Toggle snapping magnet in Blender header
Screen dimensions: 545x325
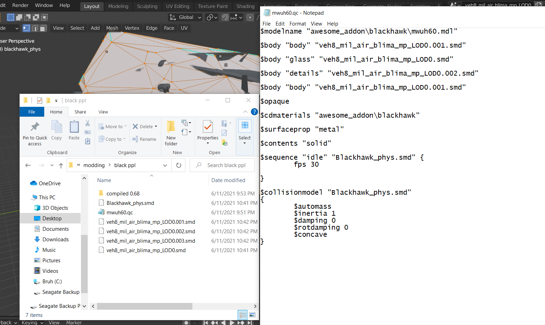coord(225,17)
